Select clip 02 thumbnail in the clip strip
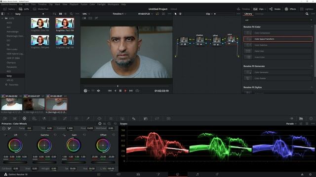 coord(34,104)
